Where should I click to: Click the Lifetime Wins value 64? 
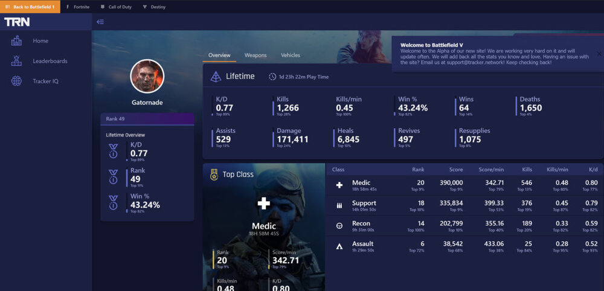[464, 108]
